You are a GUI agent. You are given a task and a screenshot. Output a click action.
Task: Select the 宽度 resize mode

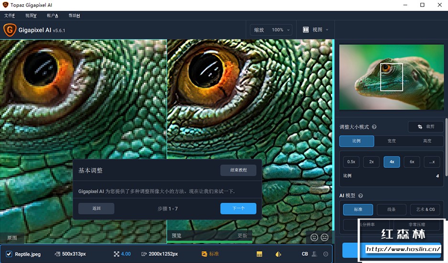click(392, 141)
